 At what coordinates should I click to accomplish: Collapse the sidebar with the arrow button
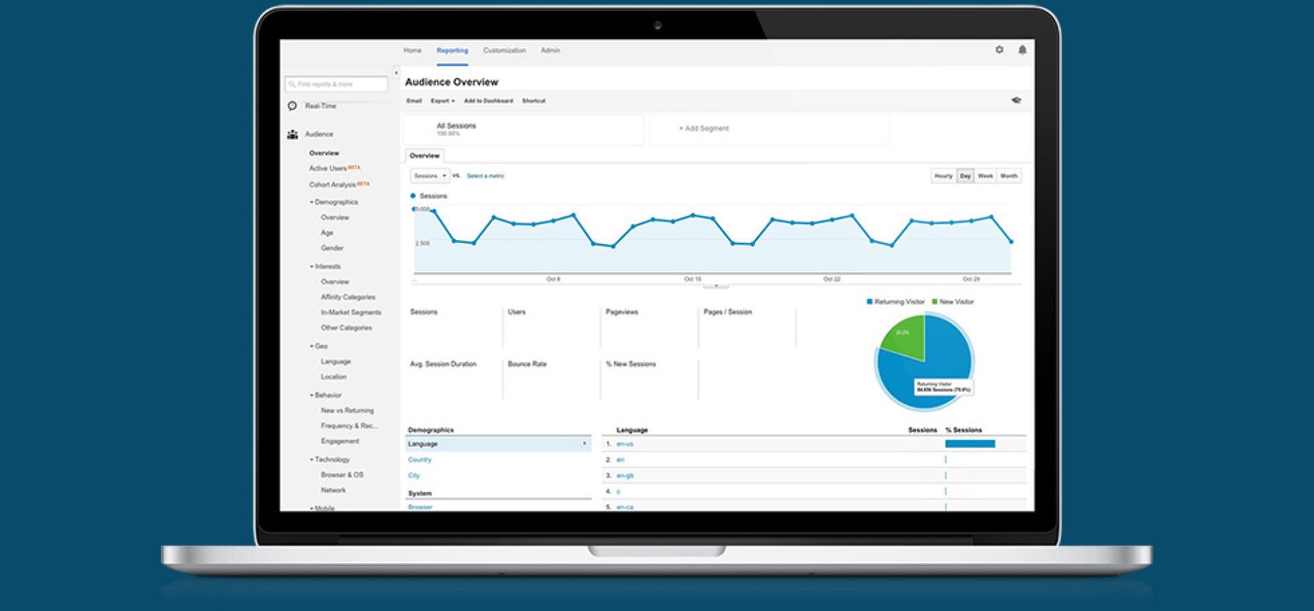396,73
